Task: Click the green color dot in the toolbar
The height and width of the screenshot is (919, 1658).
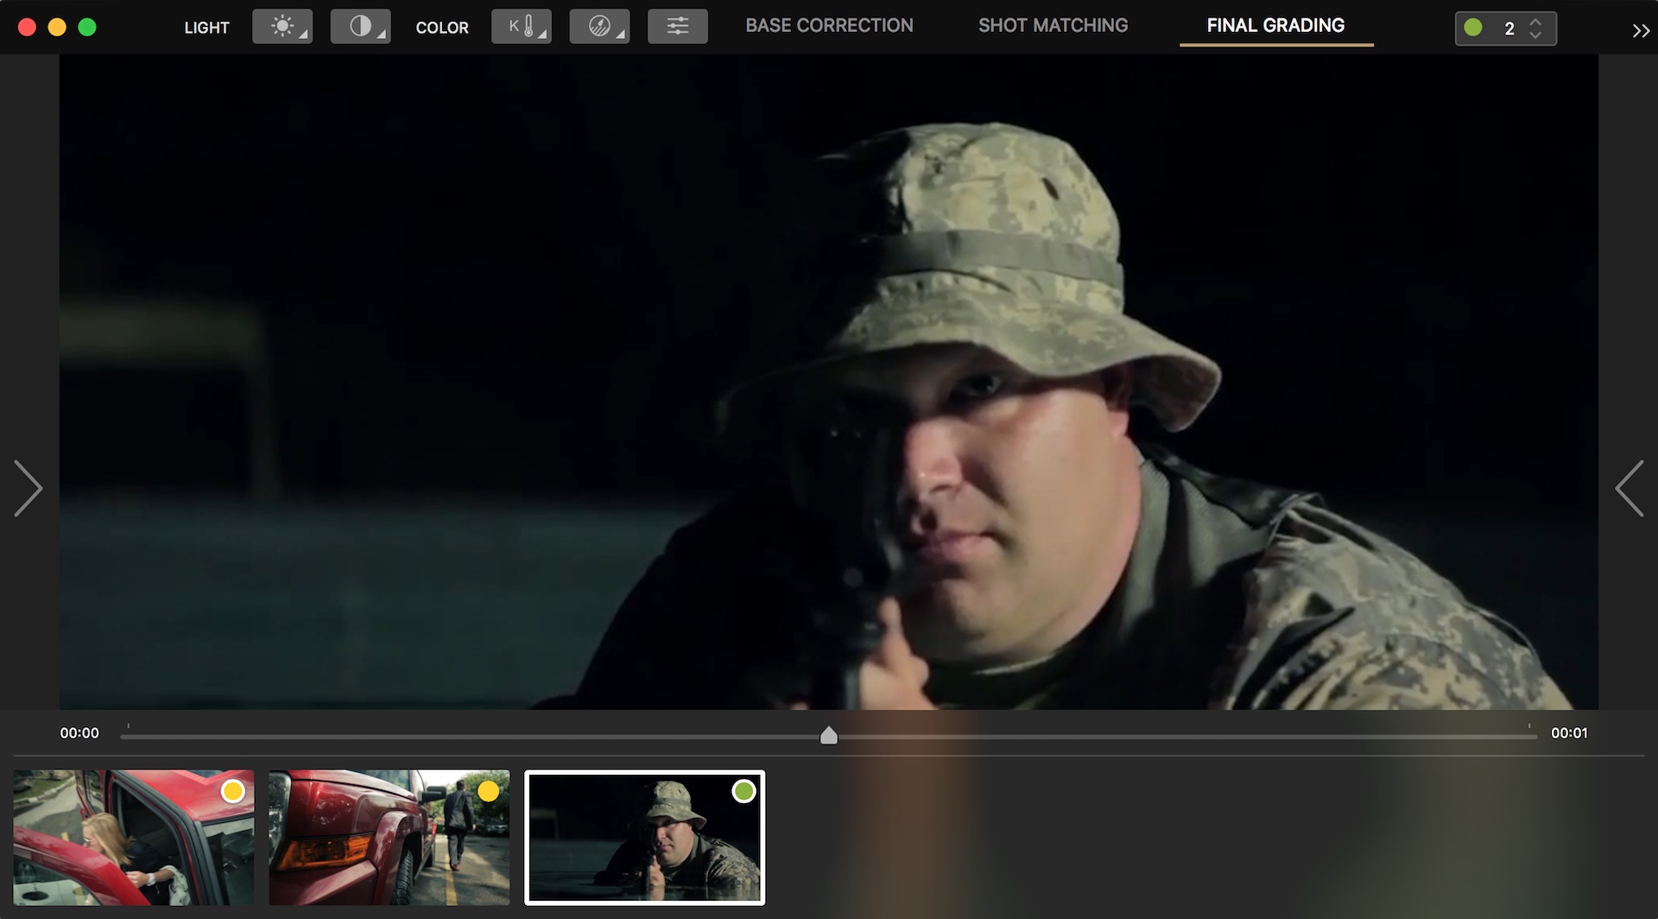Action: tap(1473, 29)
